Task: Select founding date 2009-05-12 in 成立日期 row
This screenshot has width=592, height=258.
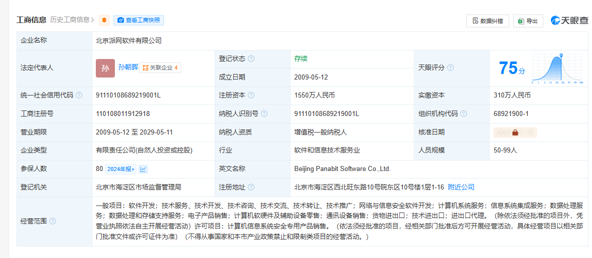Action: pos(311,77)
